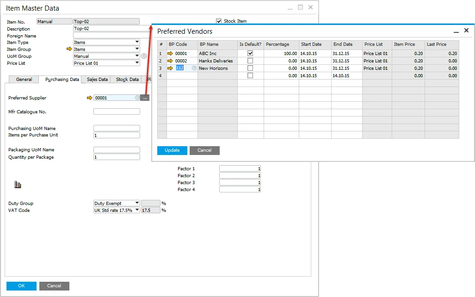
Task: Click the round icon beside UoM Group
Action: click(x=144, y=56)
